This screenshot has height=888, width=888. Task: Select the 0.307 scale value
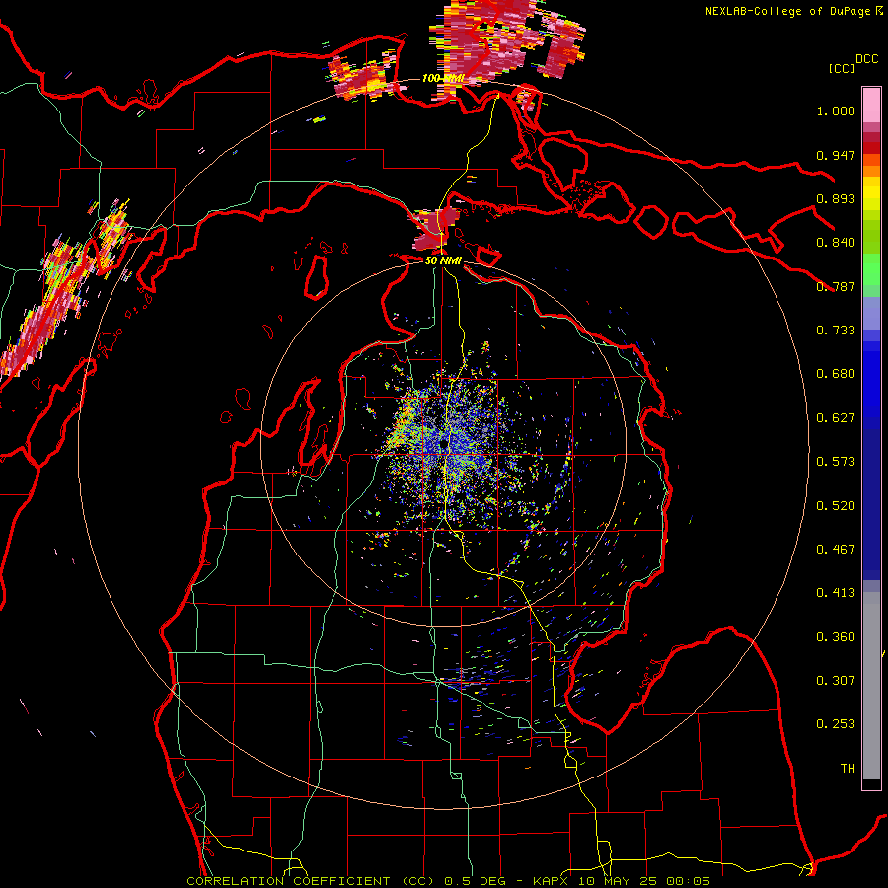(x=836, y=681)
